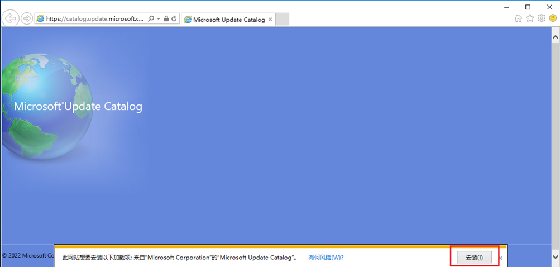Viewport: 560px width, 267px height.
Task: Dismiss the add-on notification bar
Action: [501, 258]
